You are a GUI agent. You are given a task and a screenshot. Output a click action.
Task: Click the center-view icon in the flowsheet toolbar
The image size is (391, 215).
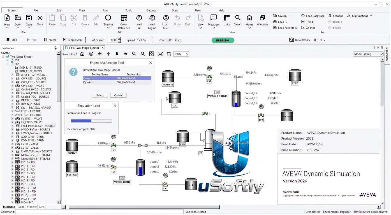pyautogui.click(x=151, y=54)
